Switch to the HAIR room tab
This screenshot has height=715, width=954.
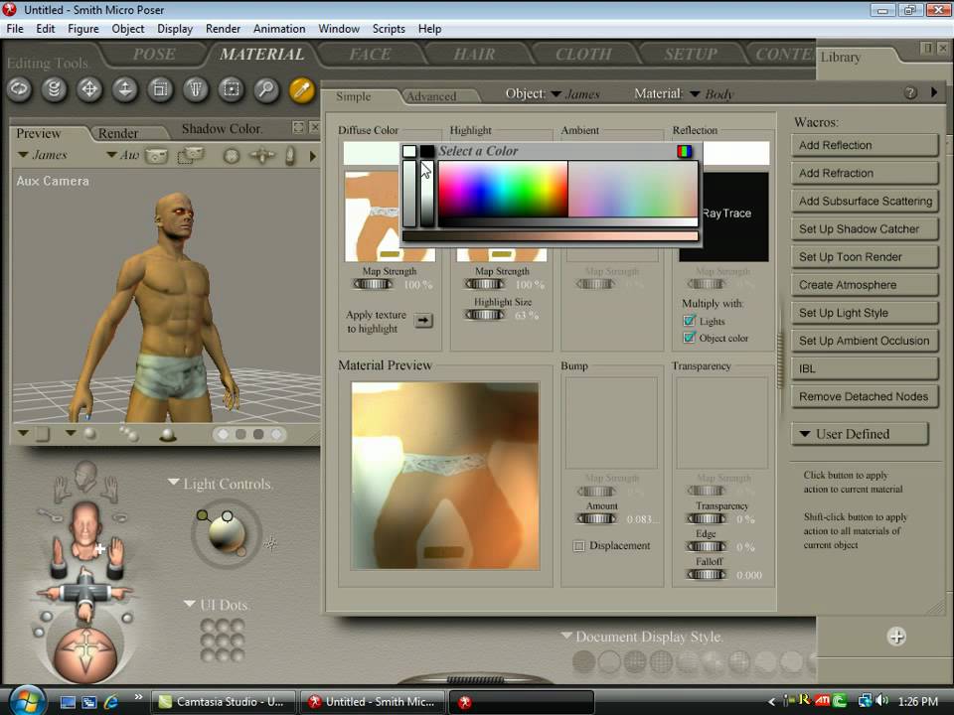(x=474, y=54)
